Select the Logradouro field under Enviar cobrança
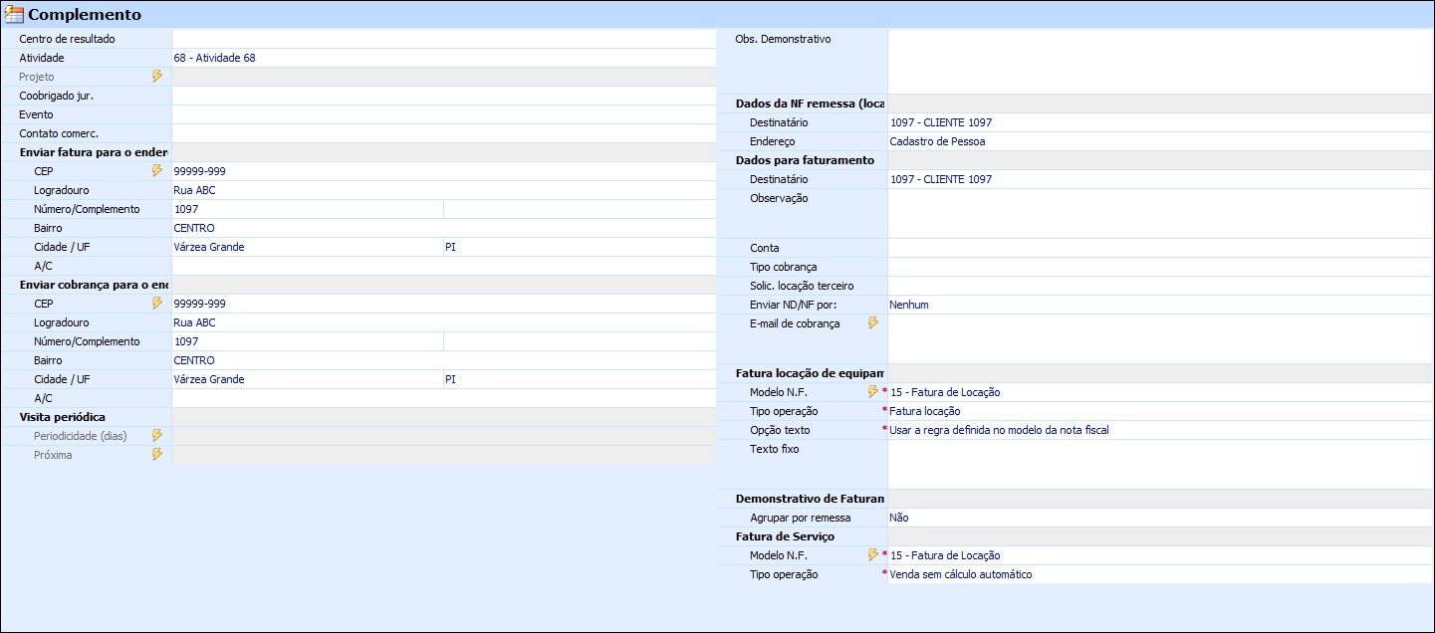 pos(444,322)
